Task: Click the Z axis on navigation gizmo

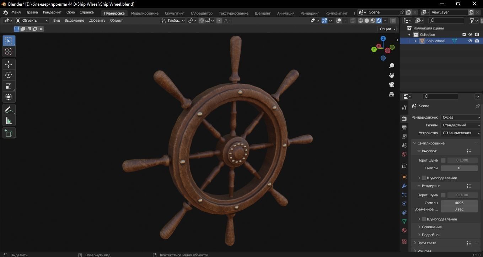Action: (x=383, y=38)
